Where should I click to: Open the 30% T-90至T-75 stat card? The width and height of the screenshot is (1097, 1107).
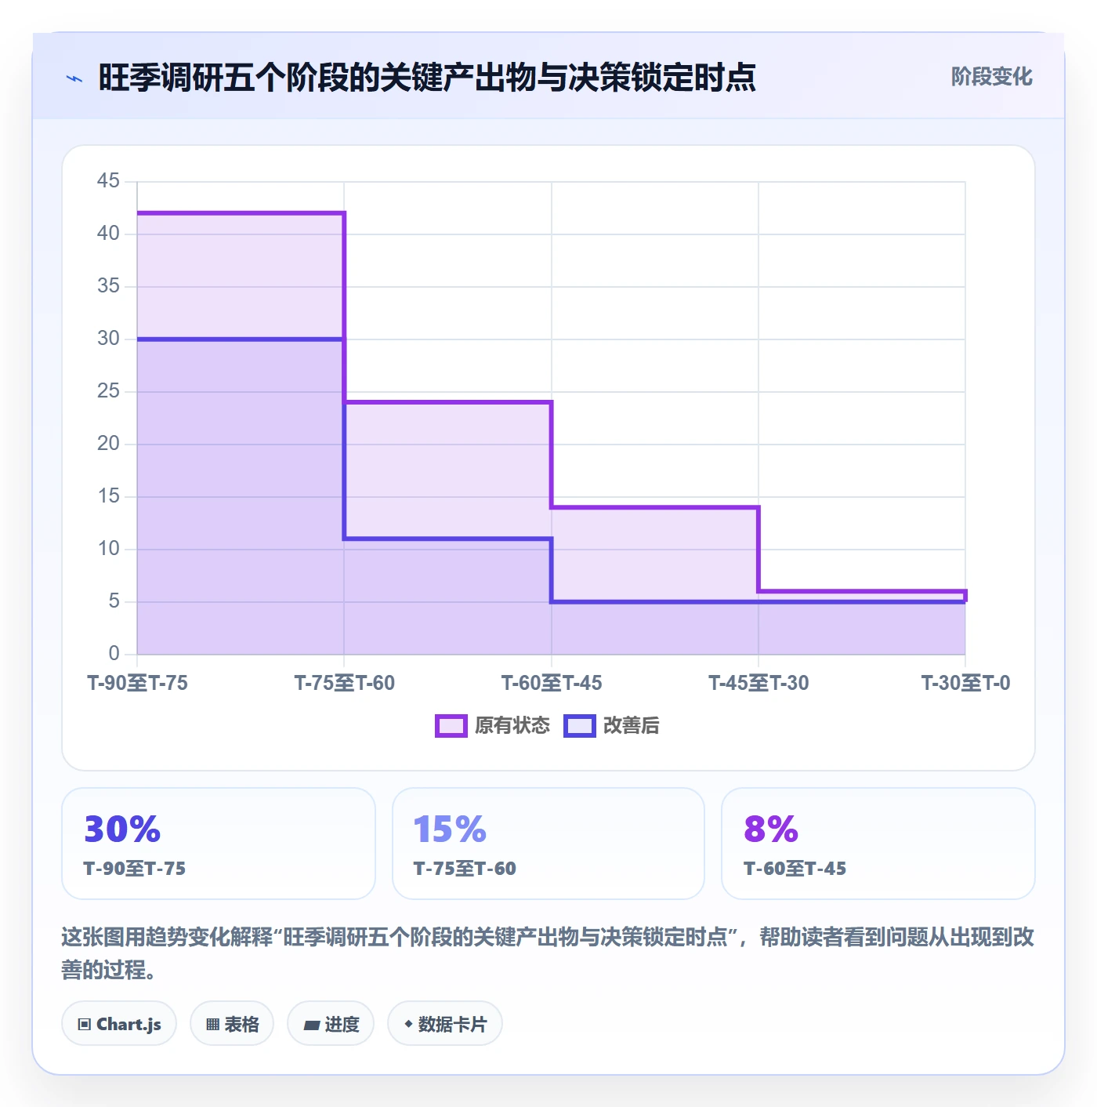pyautogui.click(x=219, y=844)
